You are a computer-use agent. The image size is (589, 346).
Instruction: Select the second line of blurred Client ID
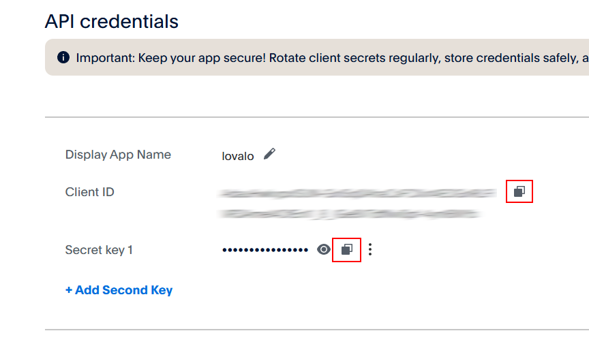[x=350, y=214]
